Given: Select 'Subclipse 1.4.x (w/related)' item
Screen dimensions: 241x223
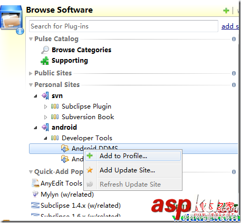Looking at the screenshot, I should coord(81,206).
